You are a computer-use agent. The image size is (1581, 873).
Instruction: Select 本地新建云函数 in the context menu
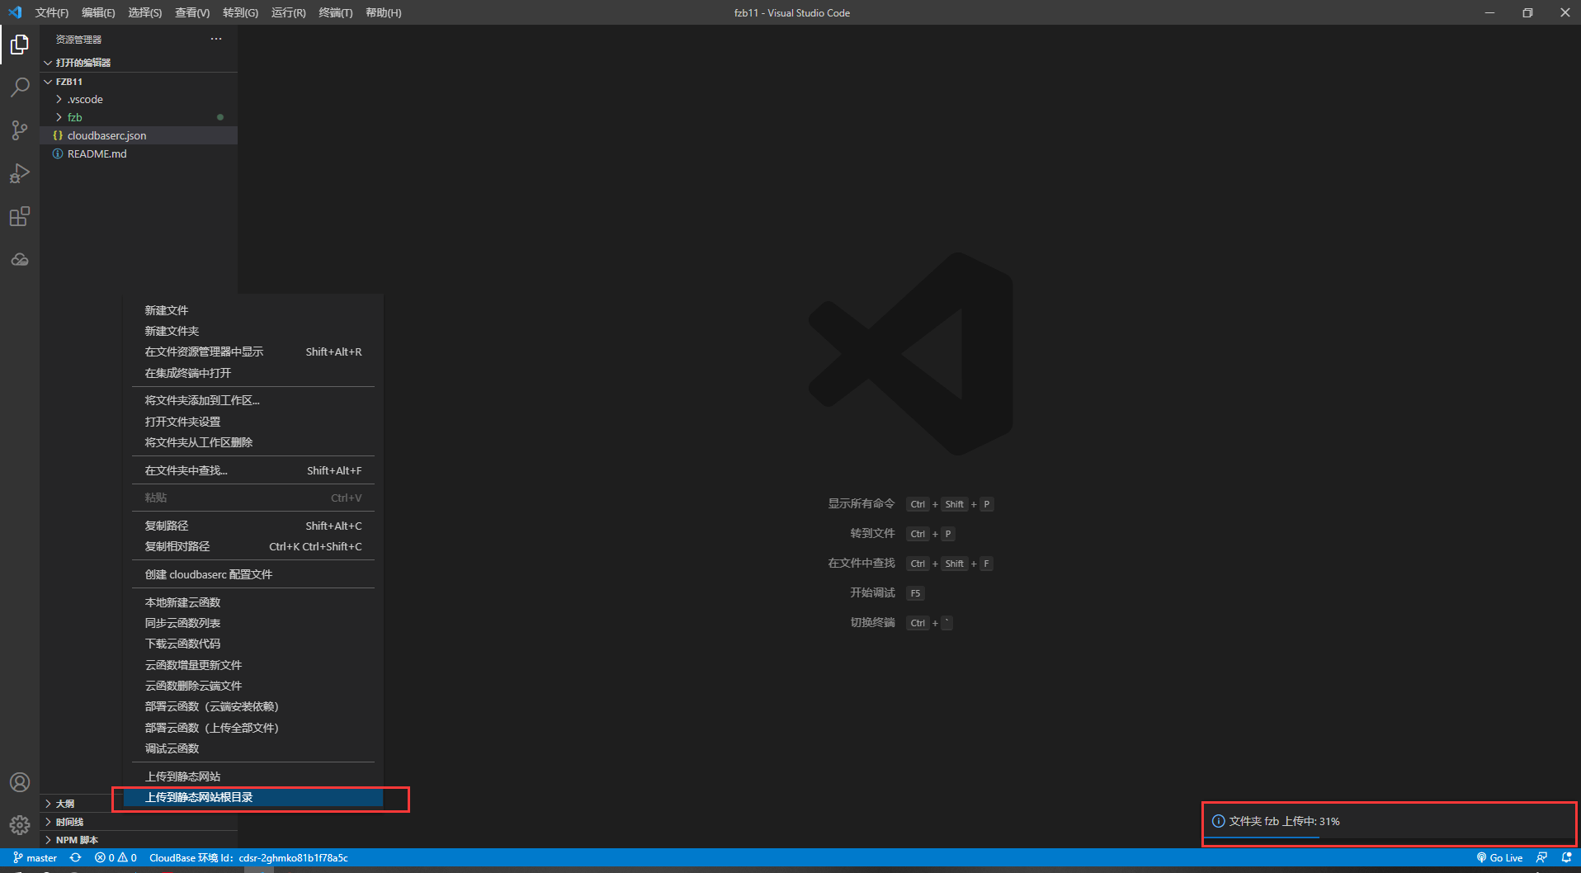click(253, 602)
